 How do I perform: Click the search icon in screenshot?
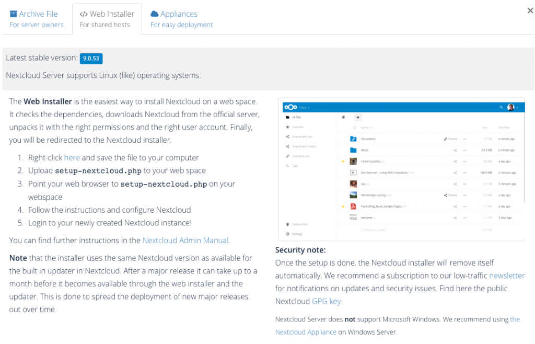point(501,107)
